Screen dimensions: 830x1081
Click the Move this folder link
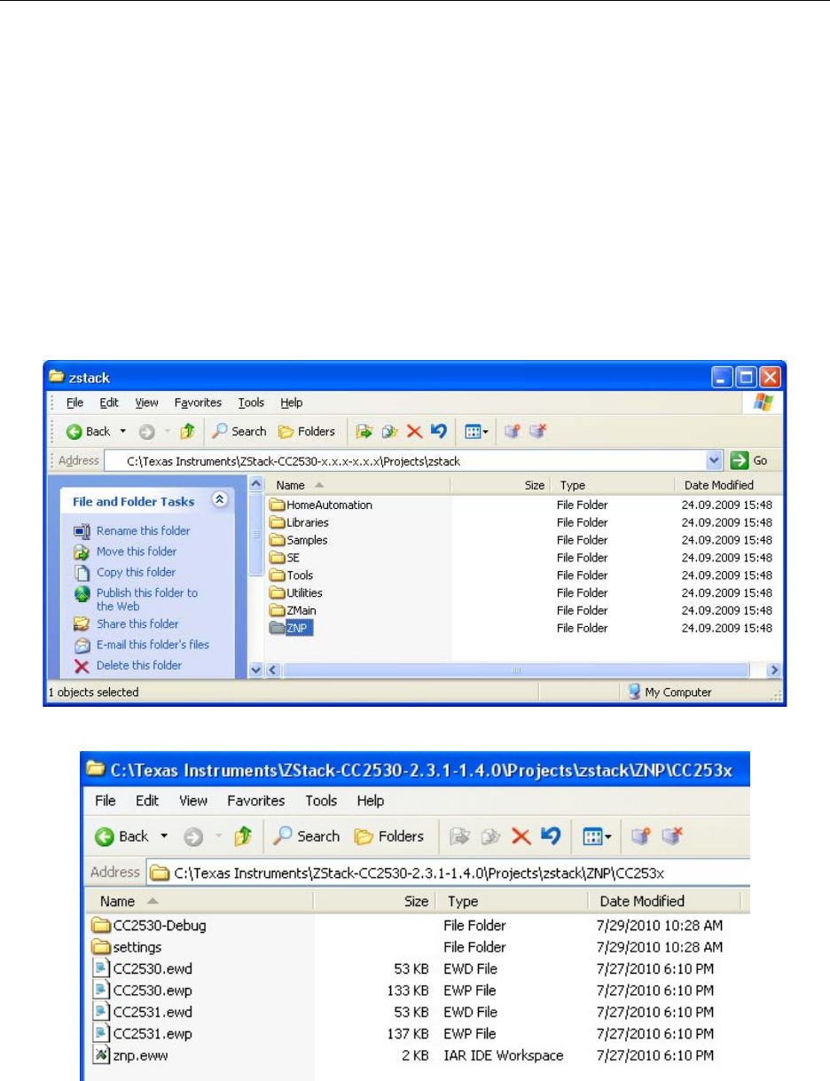click(137, 552)
